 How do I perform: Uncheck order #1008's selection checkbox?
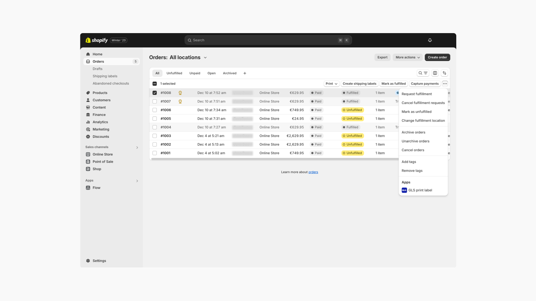coord(155,93)
